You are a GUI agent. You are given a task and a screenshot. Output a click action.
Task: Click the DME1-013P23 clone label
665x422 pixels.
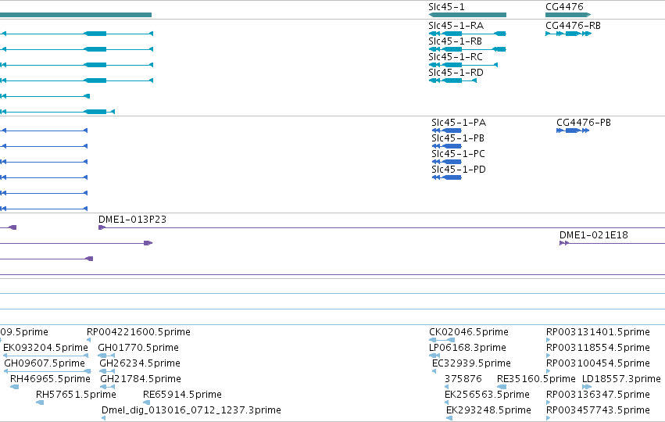coord(132,220)
